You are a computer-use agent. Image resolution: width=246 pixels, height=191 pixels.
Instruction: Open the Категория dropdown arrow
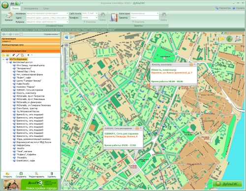157,13
